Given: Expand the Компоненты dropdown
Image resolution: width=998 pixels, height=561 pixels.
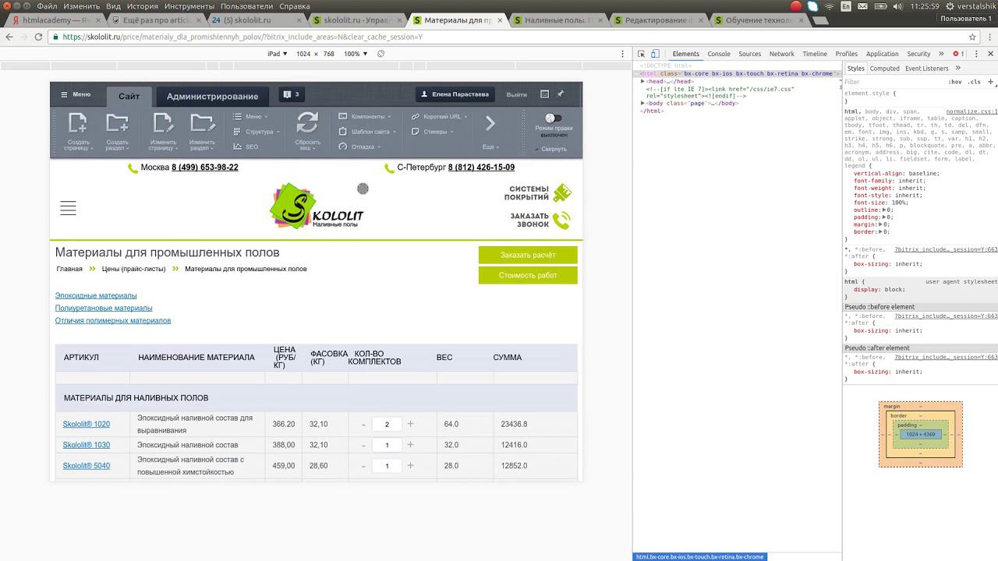Looking at the screenshot, I should 366,117.
